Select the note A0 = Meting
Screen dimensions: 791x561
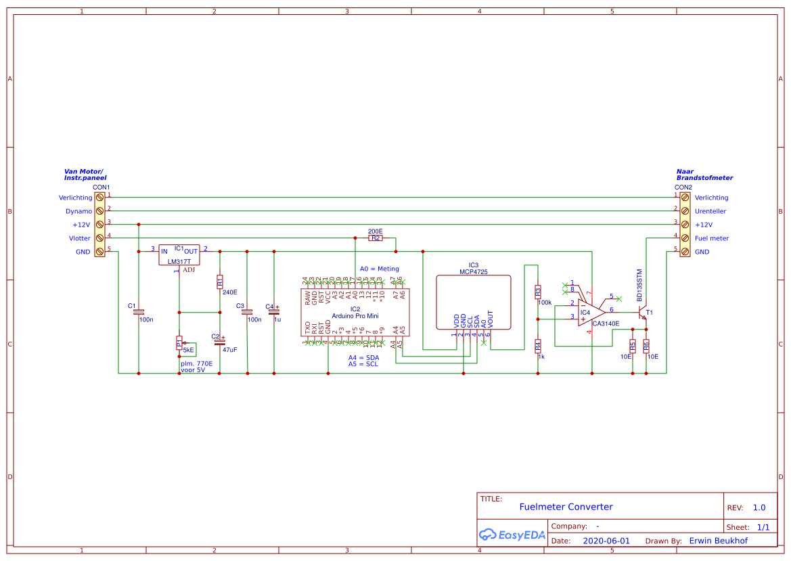[380, 269]
